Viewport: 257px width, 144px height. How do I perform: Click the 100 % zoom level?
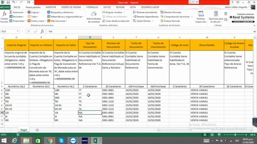pyautogui.click(x=253, y=135)
